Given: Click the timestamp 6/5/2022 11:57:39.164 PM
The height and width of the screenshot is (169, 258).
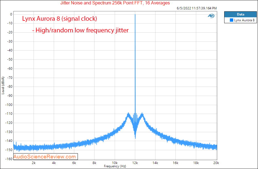Looking at the screenshot, I should pos(197,8).
